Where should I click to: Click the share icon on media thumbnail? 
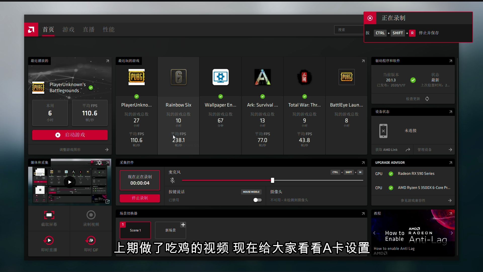click(108, 201)
